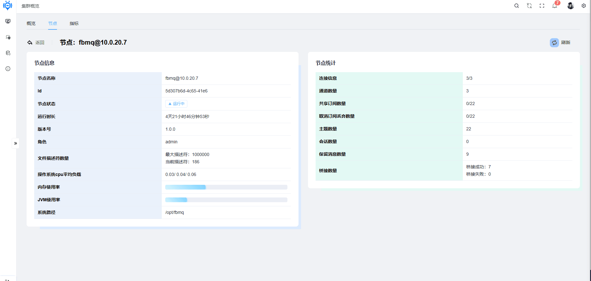Click the version value 1.0.0
This screenshot has height=281, width=591.
click(x=170, y=129)
